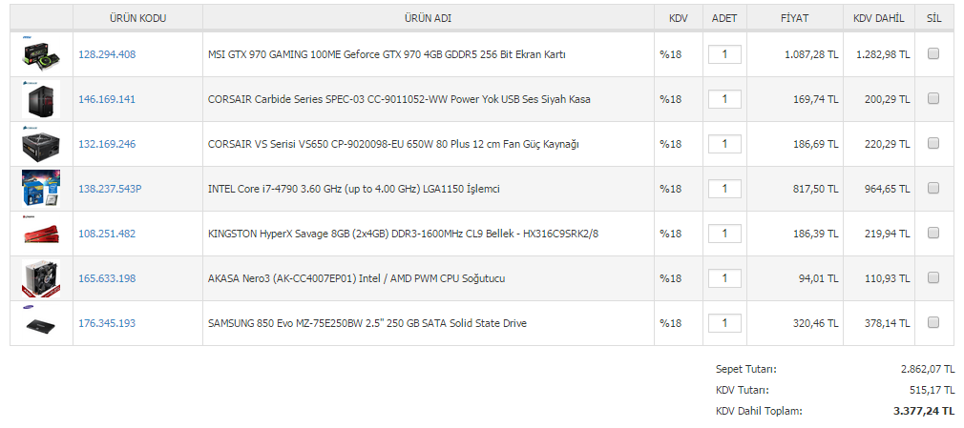Click quantity input for the MSI GTX 970
The image size is (964, 428).
724,54
